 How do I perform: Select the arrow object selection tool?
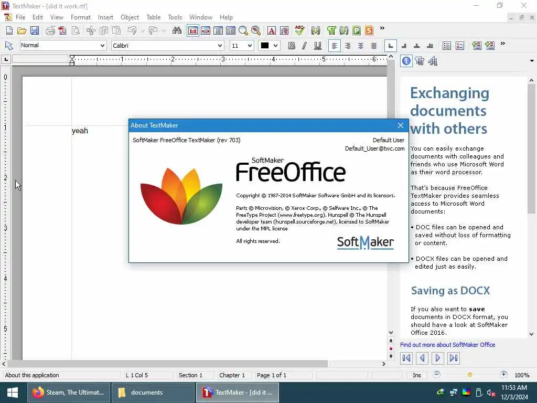coord(9,46)
